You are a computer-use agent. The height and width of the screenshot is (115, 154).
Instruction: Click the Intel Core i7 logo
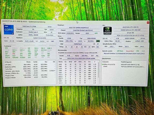pyautogui.click(x=9, y=30)
